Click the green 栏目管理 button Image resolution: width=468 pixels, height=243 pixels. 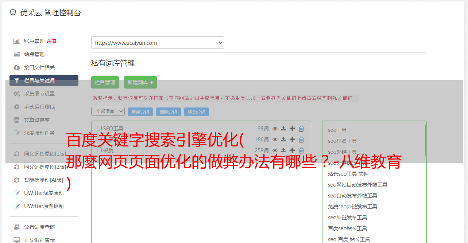pos(105,82)
